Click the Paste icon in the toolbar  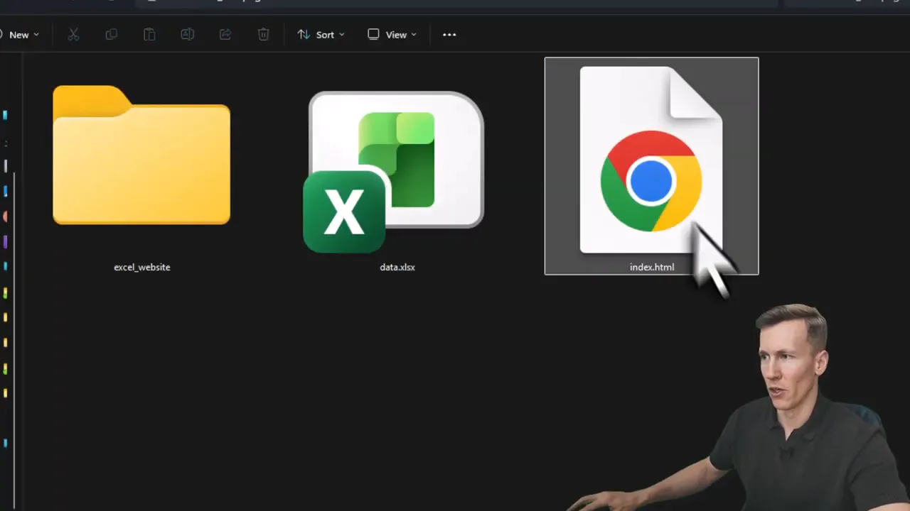149,34
